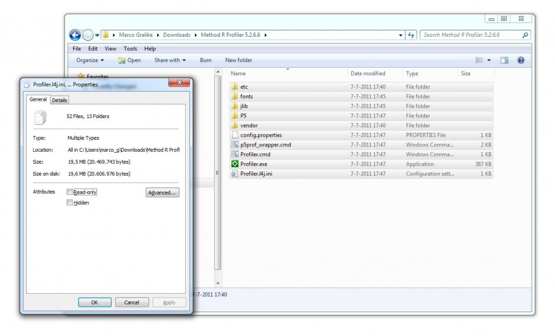Click the Profiler.exe application icon
Screen dimensions: 555x336
[235, 164]
